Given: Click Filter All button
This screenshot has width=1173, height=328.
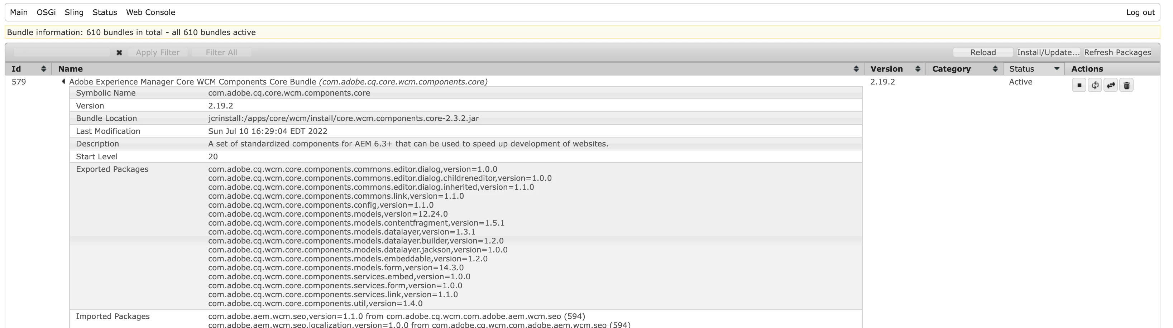Looking at the screenshot, I should (221, 52).
